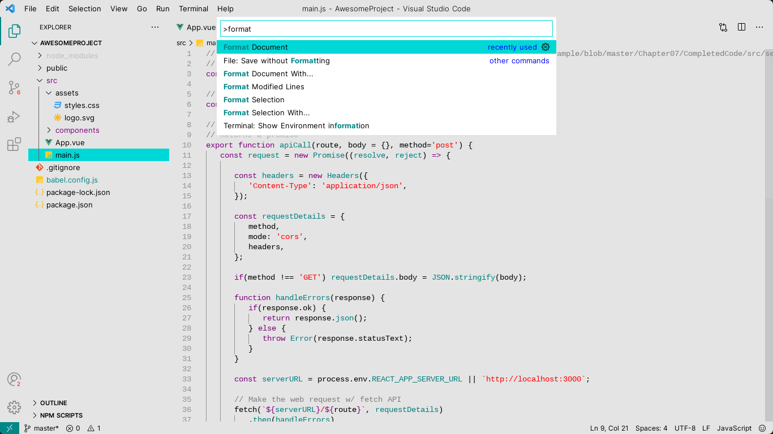Open the Search view in activity bar
773x434 pixels.
click(x=14, y=59)
